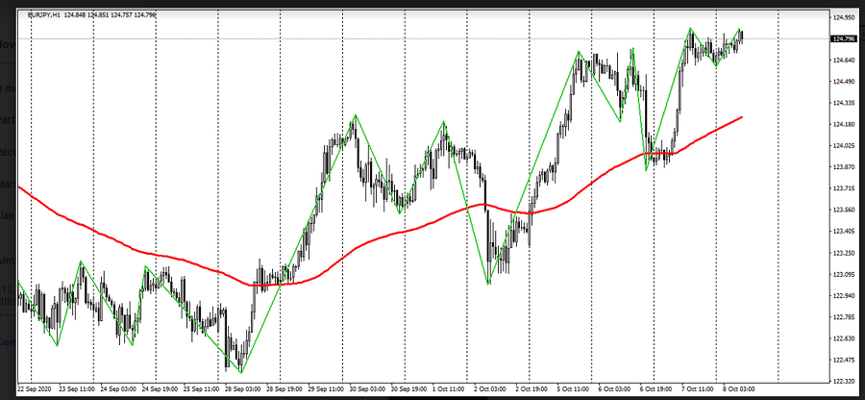Click the 122.785 price axis label

pos(845,317)
